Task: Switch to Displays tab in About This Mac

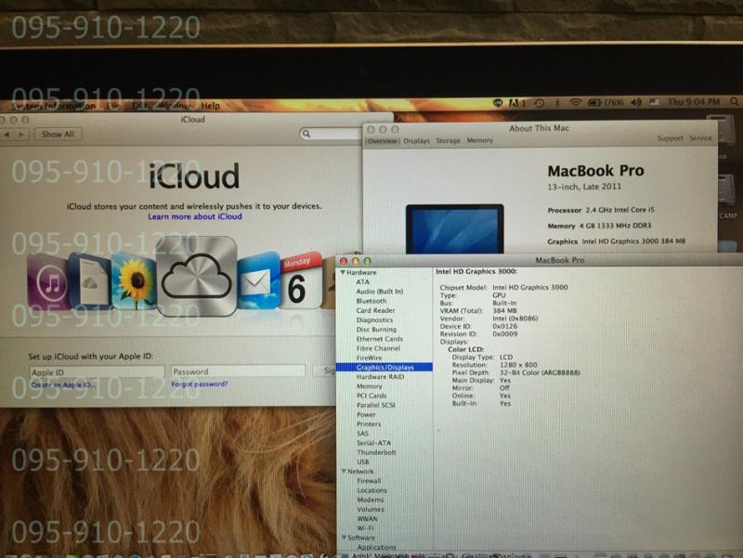Action: click(x=416, y=141)
